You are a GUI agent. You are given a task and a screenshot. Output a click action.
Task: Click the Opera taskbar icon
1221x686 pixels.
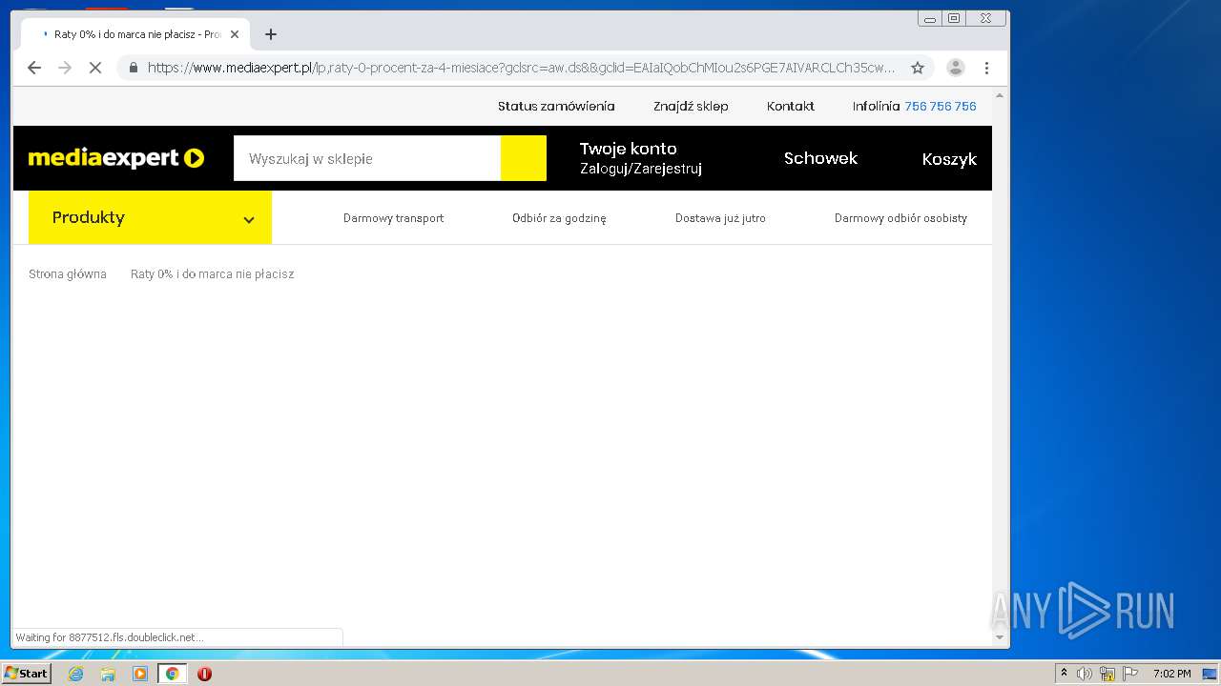[204, 674]
